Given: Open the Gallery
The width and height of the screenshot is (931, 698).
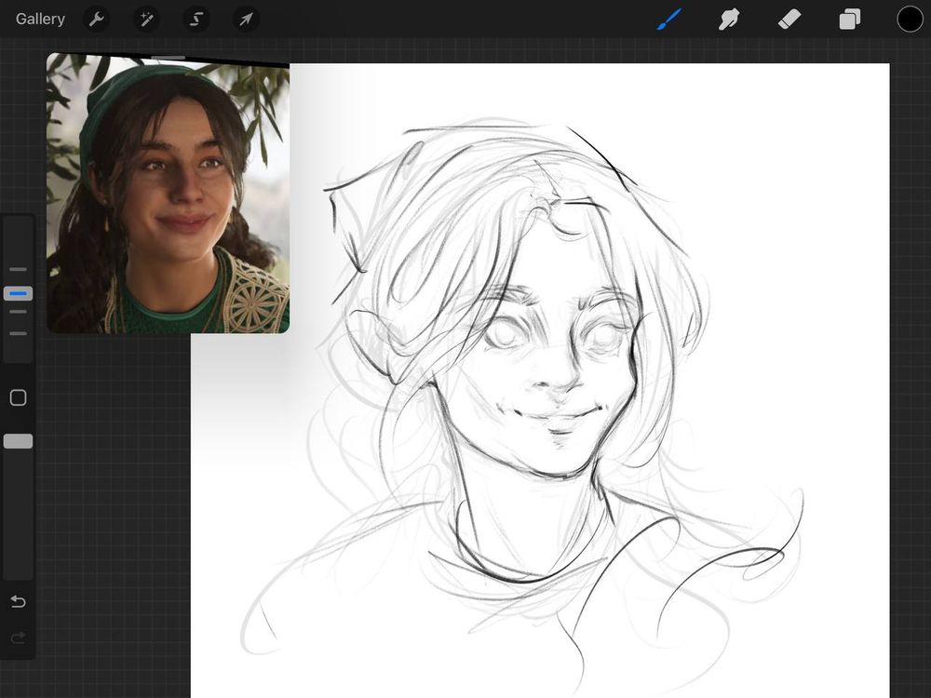Looking at the screenshot, I should (40, 19).
